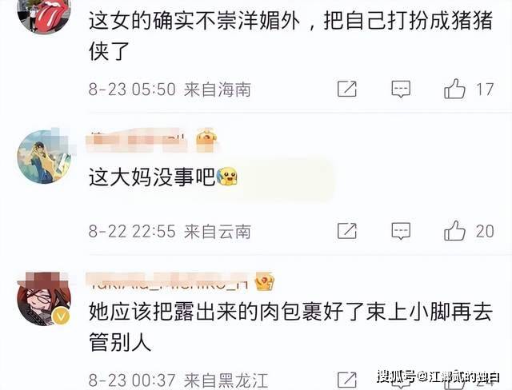Tap the blurred username of Heilongjiang commenter

click(x=168, y=282)
